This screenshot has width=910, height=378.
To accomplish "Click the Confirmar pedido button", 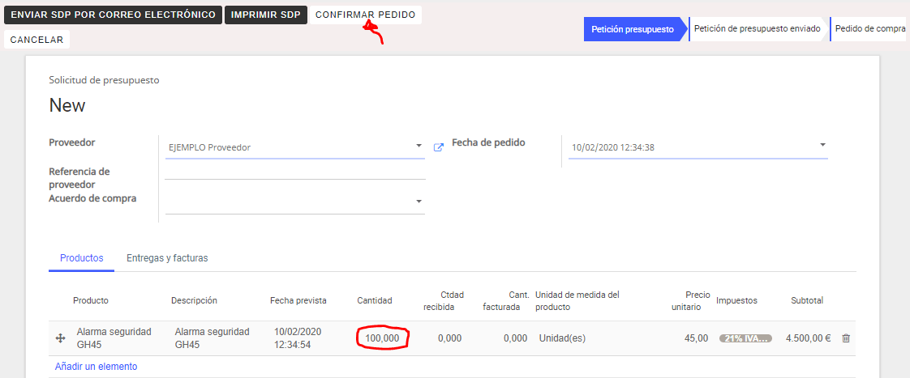I will coord(366,15).
